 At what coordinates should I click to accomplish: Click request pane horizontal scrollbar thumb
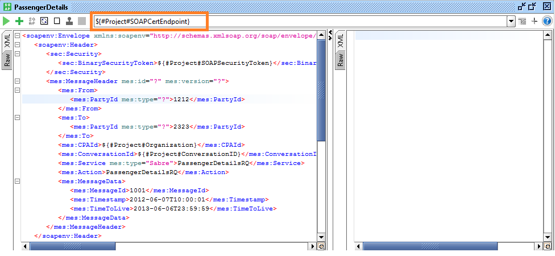tap(73, 246)
